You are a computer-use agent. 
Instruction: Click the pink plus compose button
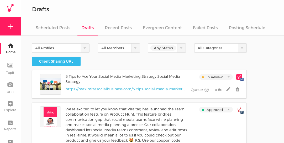[10, 26]
